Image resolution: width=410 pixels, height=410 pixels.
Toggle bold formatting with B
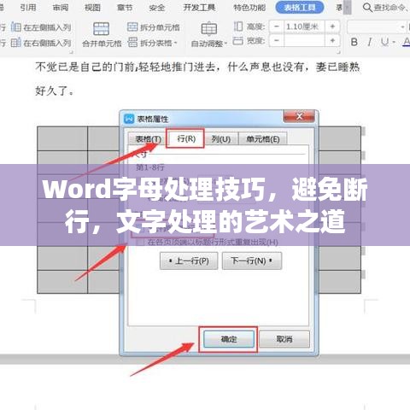click(x=354, y=42)
